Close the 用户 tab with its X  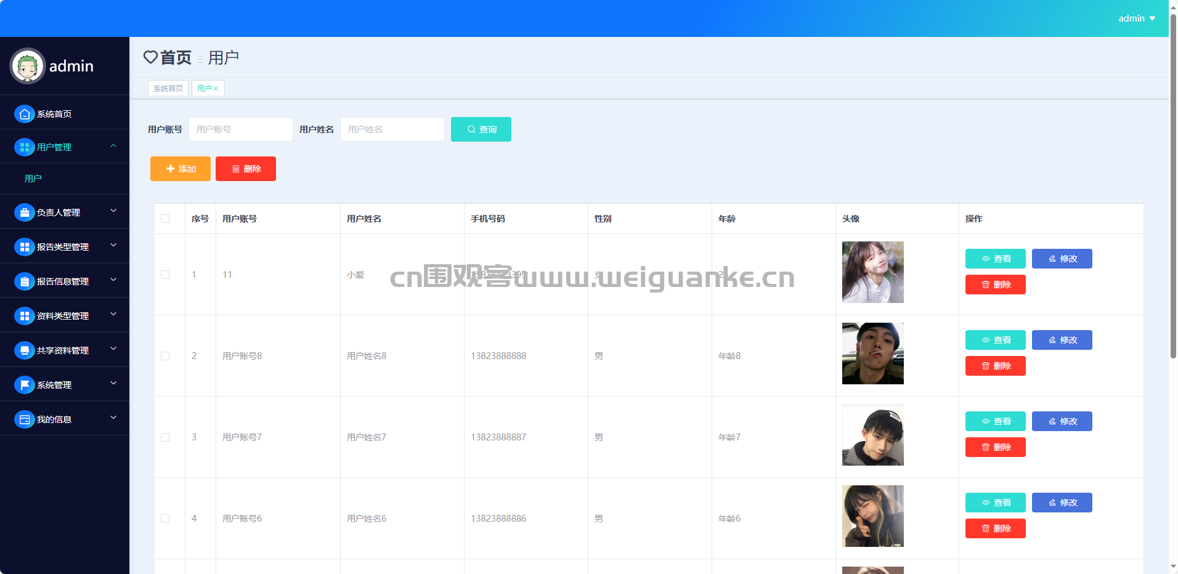[x=216, y=89]
